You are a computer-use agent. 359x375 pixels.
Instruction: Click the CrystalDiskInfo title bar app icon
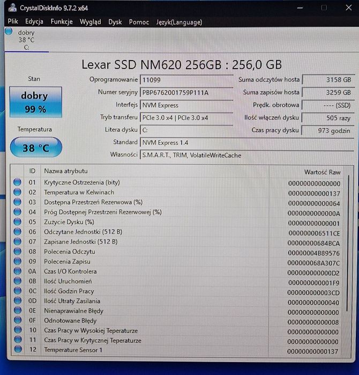(x=12, y=8)
